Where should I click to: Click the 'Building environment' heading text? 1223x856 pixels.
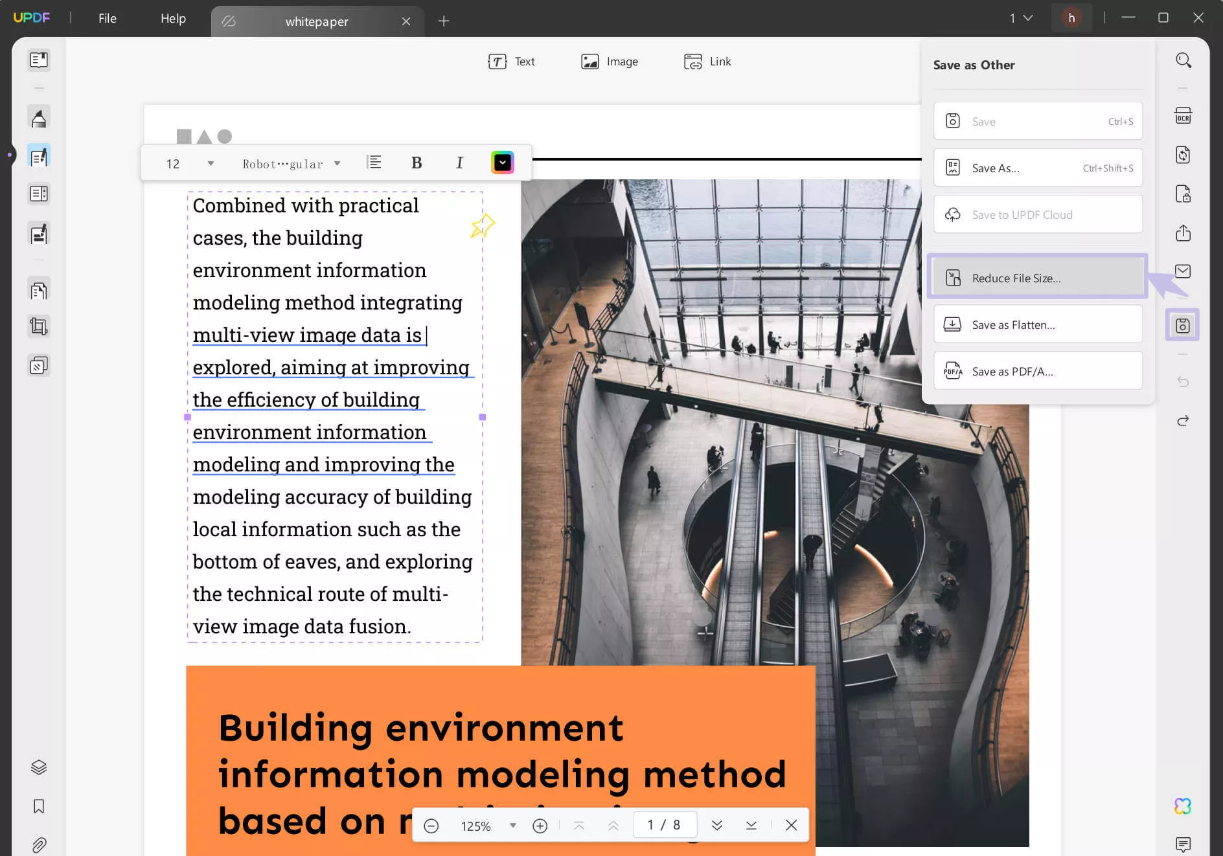[x=421, y=727]
